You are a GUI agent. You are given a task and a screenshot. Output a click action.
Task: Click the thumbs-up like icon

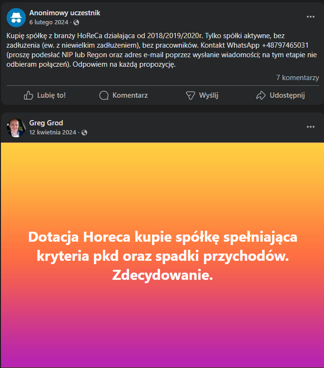tap(29, 95)
